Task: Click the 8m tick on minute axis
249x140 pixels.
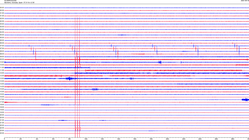Action: click(70, 139)
